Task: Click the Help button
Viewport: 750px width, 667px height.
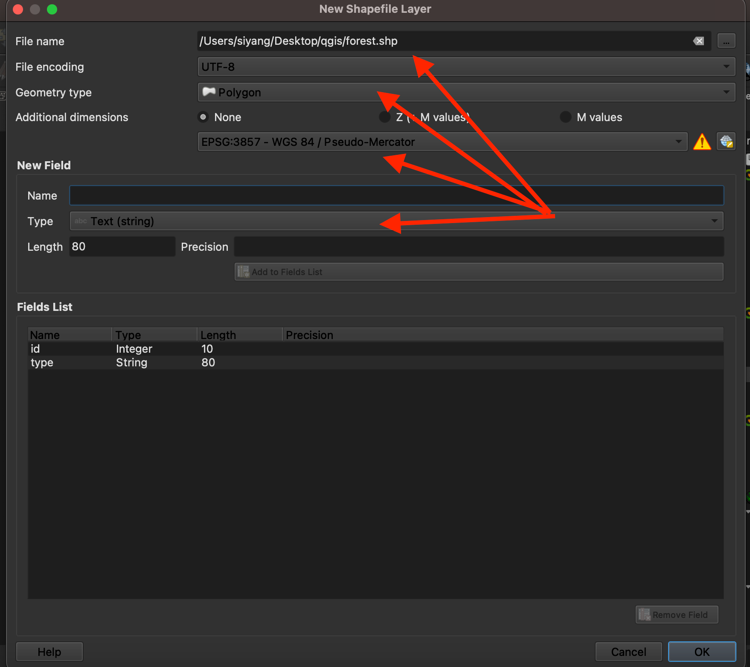Action: [49, 652]
